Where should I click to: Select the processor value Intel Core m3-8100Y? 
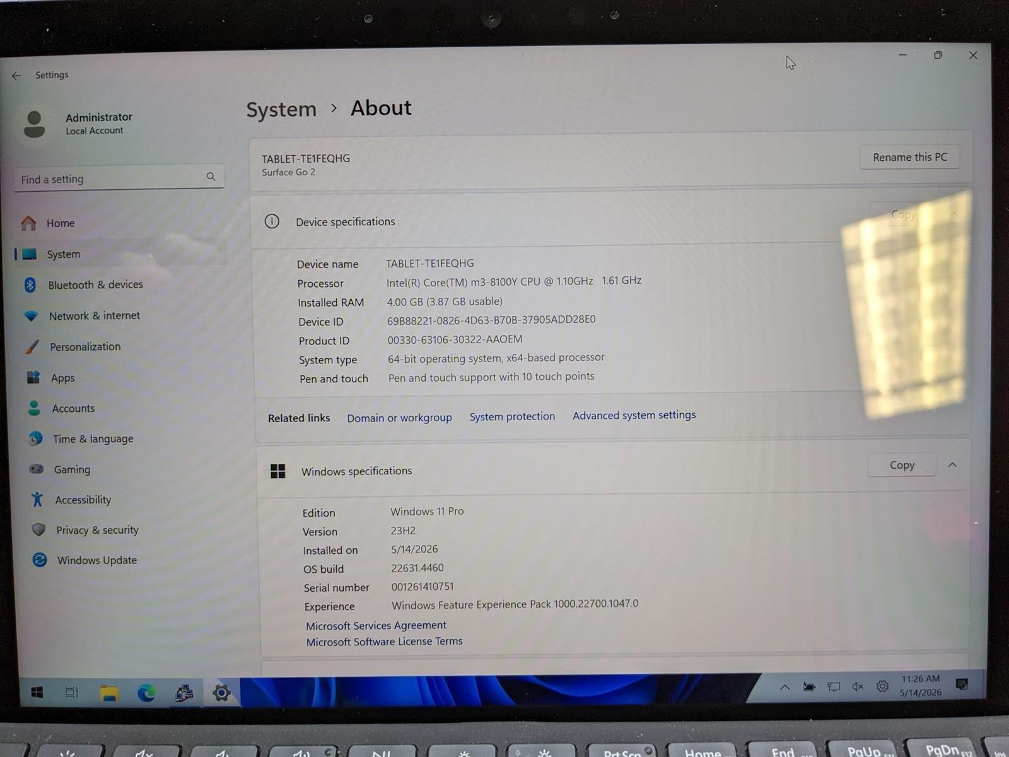pos(514,281)
